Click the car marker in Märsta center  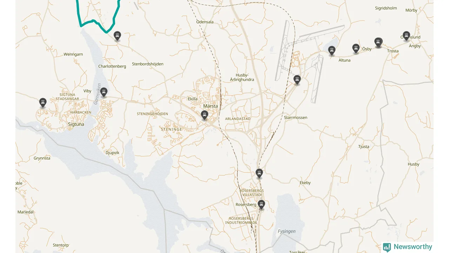[205, 115]
